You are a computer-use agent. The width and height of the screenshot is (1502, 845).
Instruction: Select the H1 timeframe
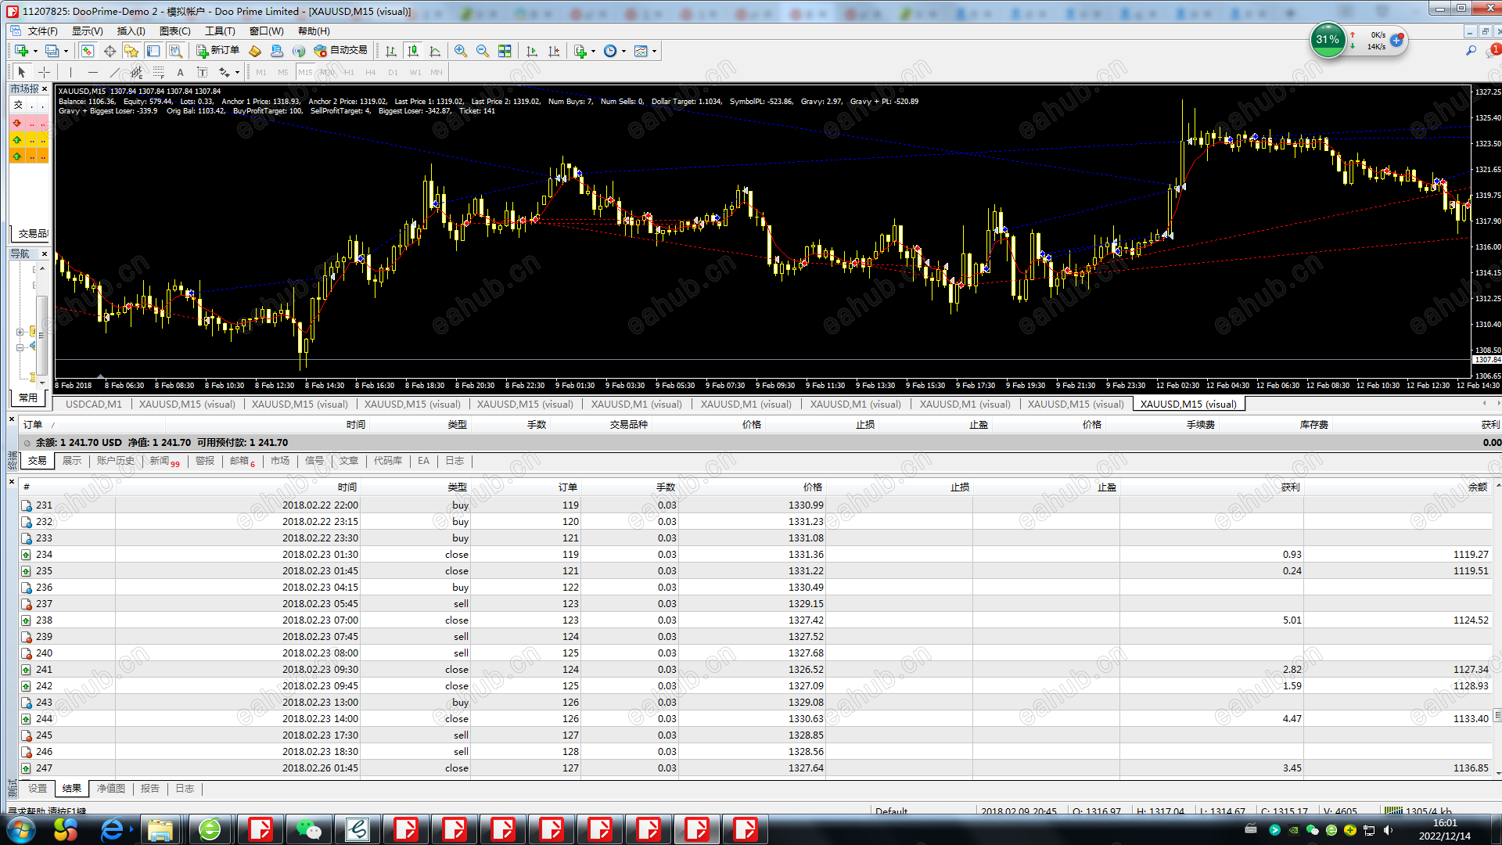tap(349, 72)
